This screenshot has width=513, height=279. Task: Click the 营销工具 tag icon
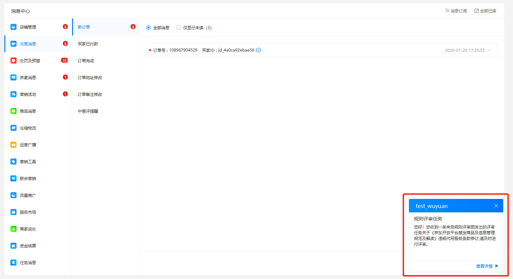(x=13, y=162)
